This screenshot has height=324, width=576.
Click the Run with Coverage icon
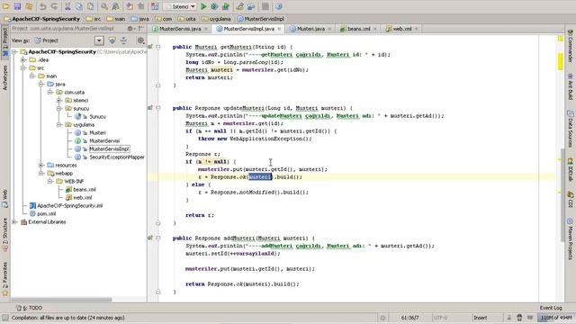[x=226, y=6]
